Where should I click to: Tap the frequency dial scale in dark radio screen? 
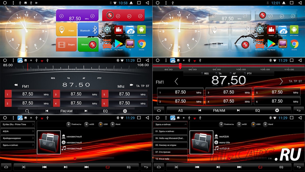(x=76, y=68)
